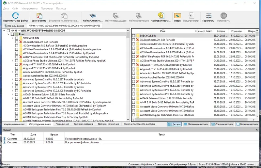This screenshot has width=261, height=168.
Task: Toggle the Root folder checkbox
Action: tap(12, 34)
